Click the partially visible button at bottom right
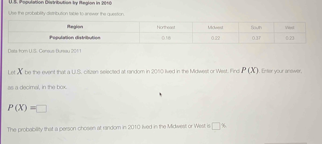This screenshot has height=144, width=322. (286, 143)
